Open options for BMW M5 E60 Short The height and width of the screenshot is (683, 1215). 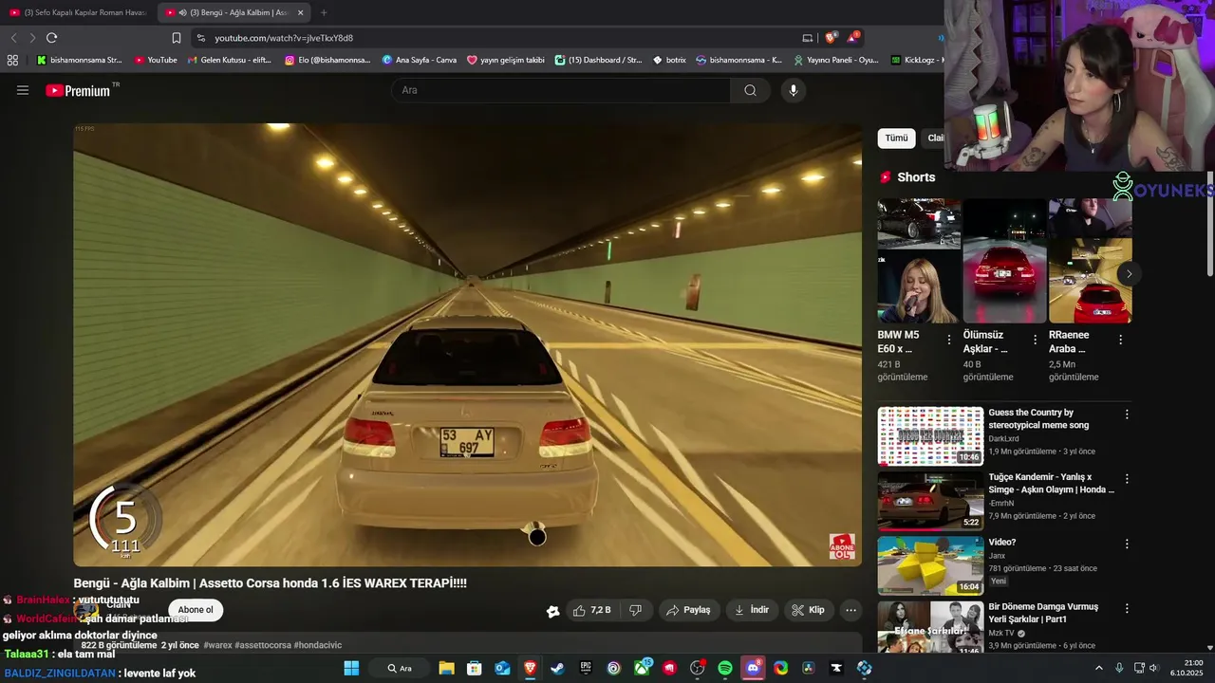click(x=949, y=340)
